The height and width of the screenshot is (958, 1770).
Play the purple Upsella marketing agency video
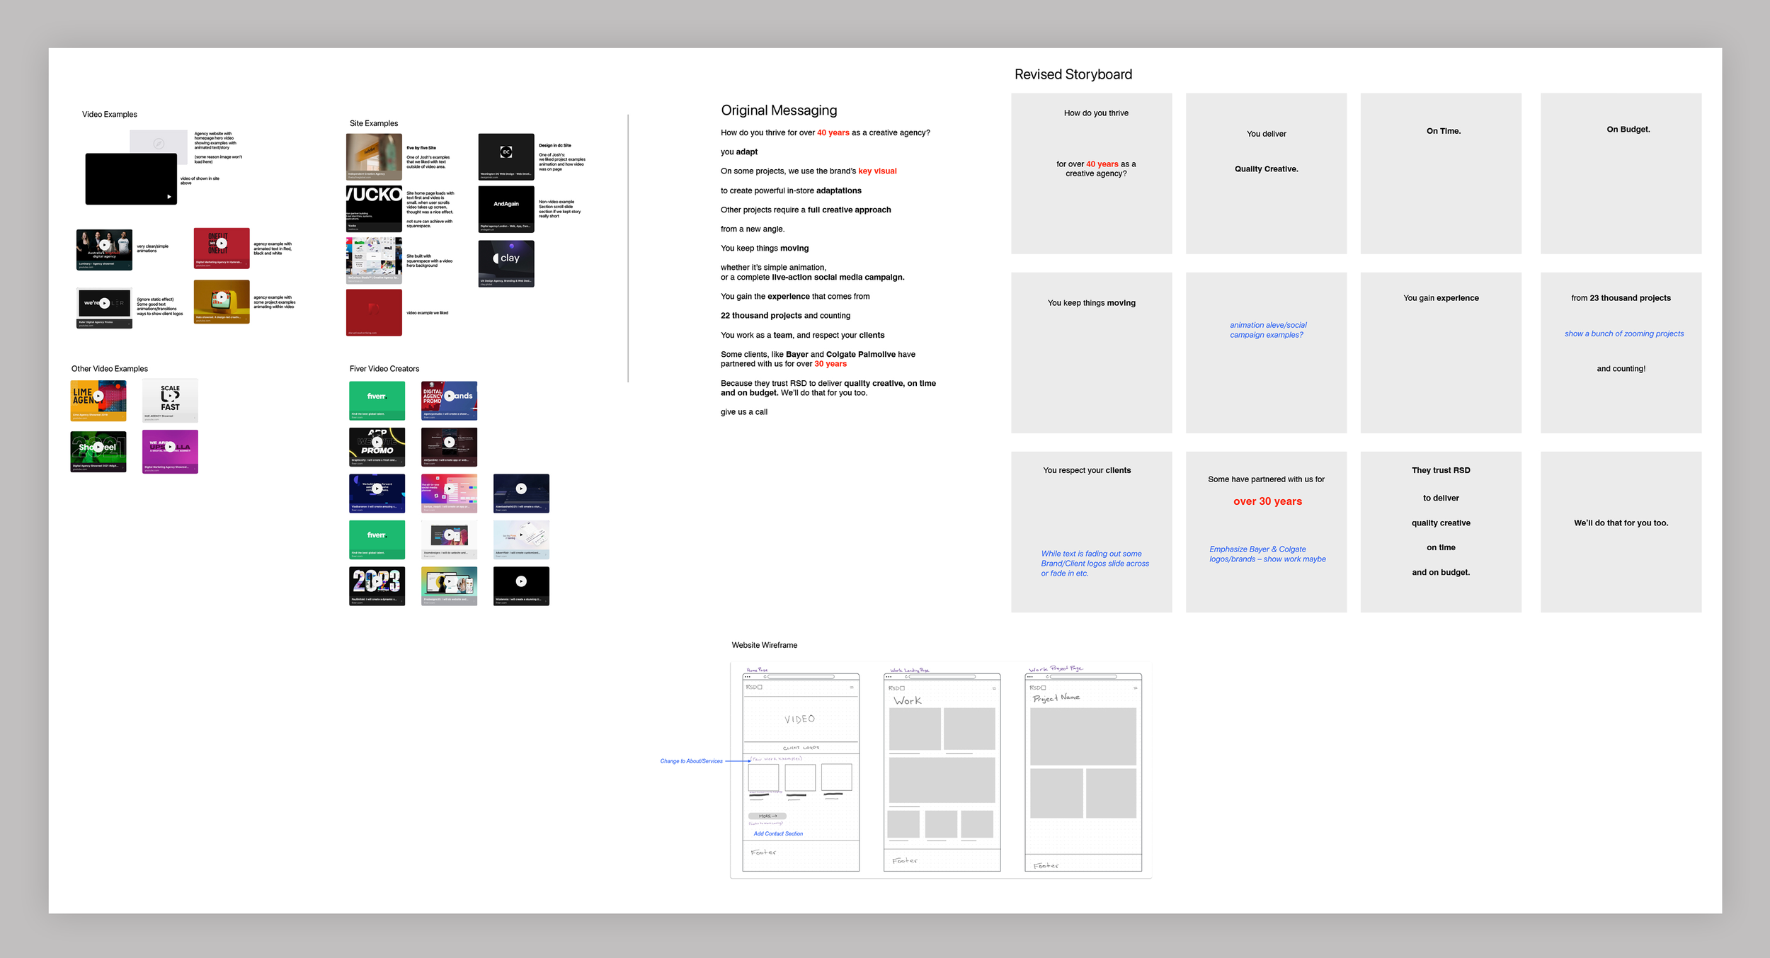[x=170, y=447]
